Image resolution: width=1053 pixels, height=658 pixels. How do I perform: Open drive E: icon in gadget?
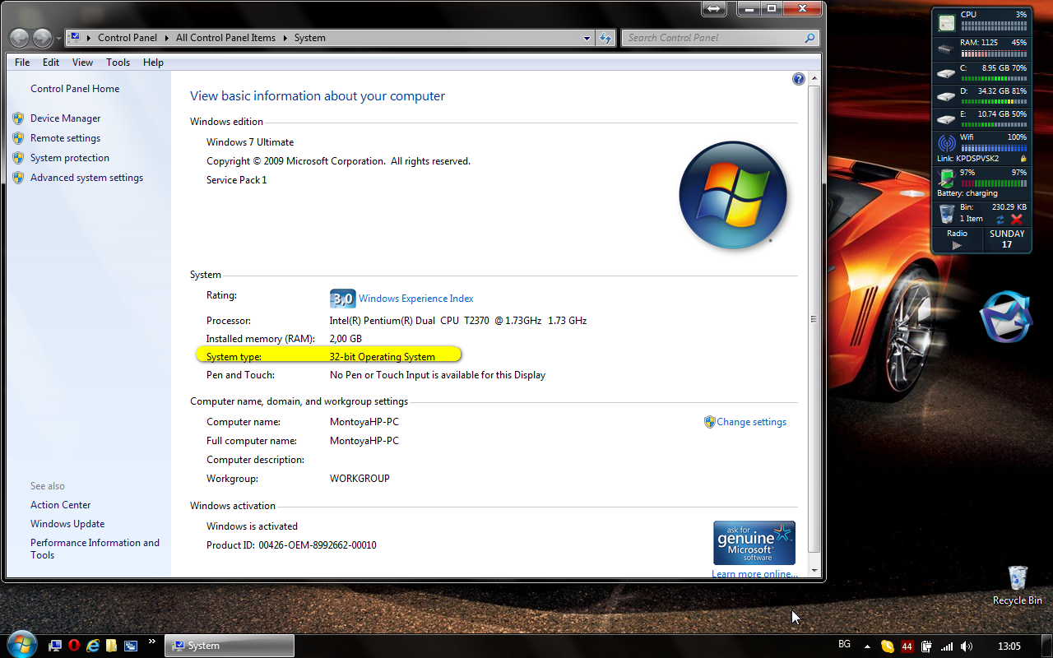[947, 120]
